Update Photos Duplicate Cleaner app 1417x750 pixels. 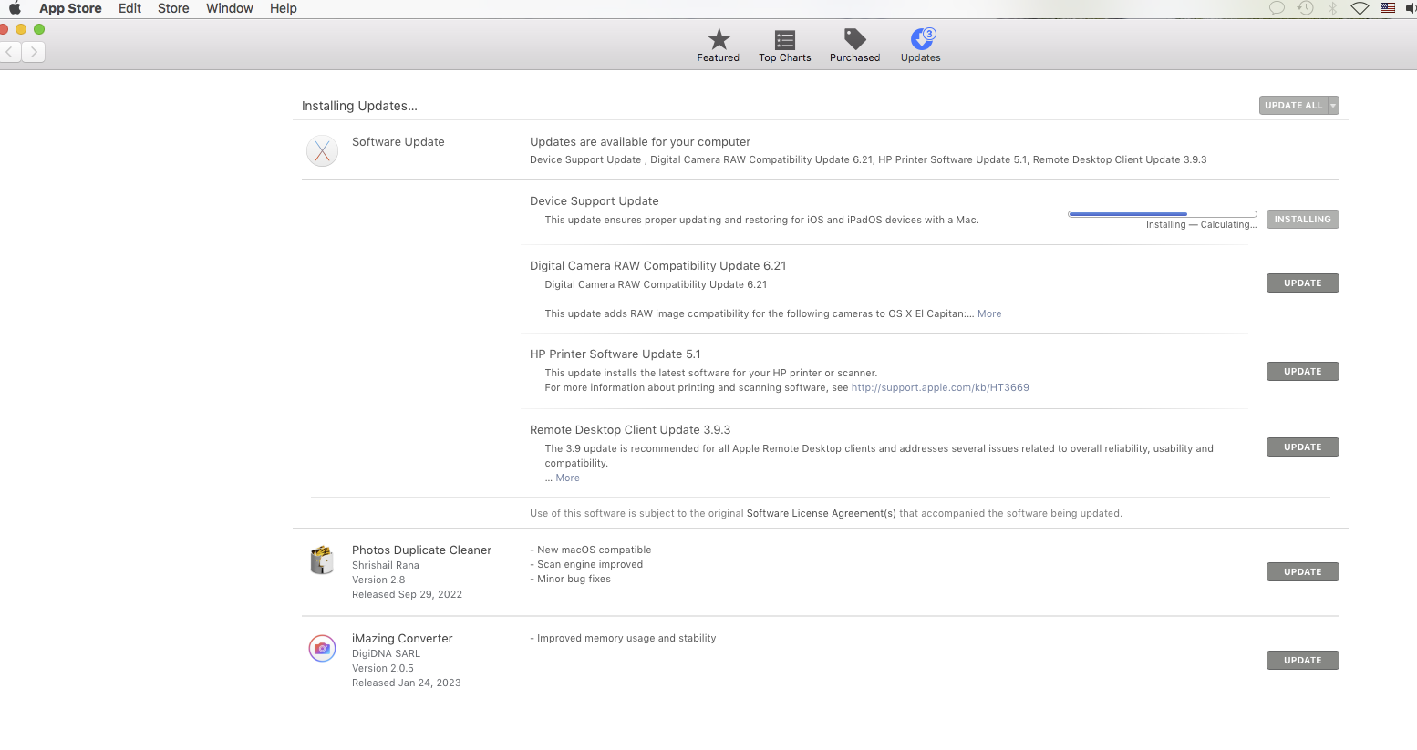tap(1302, 572)
